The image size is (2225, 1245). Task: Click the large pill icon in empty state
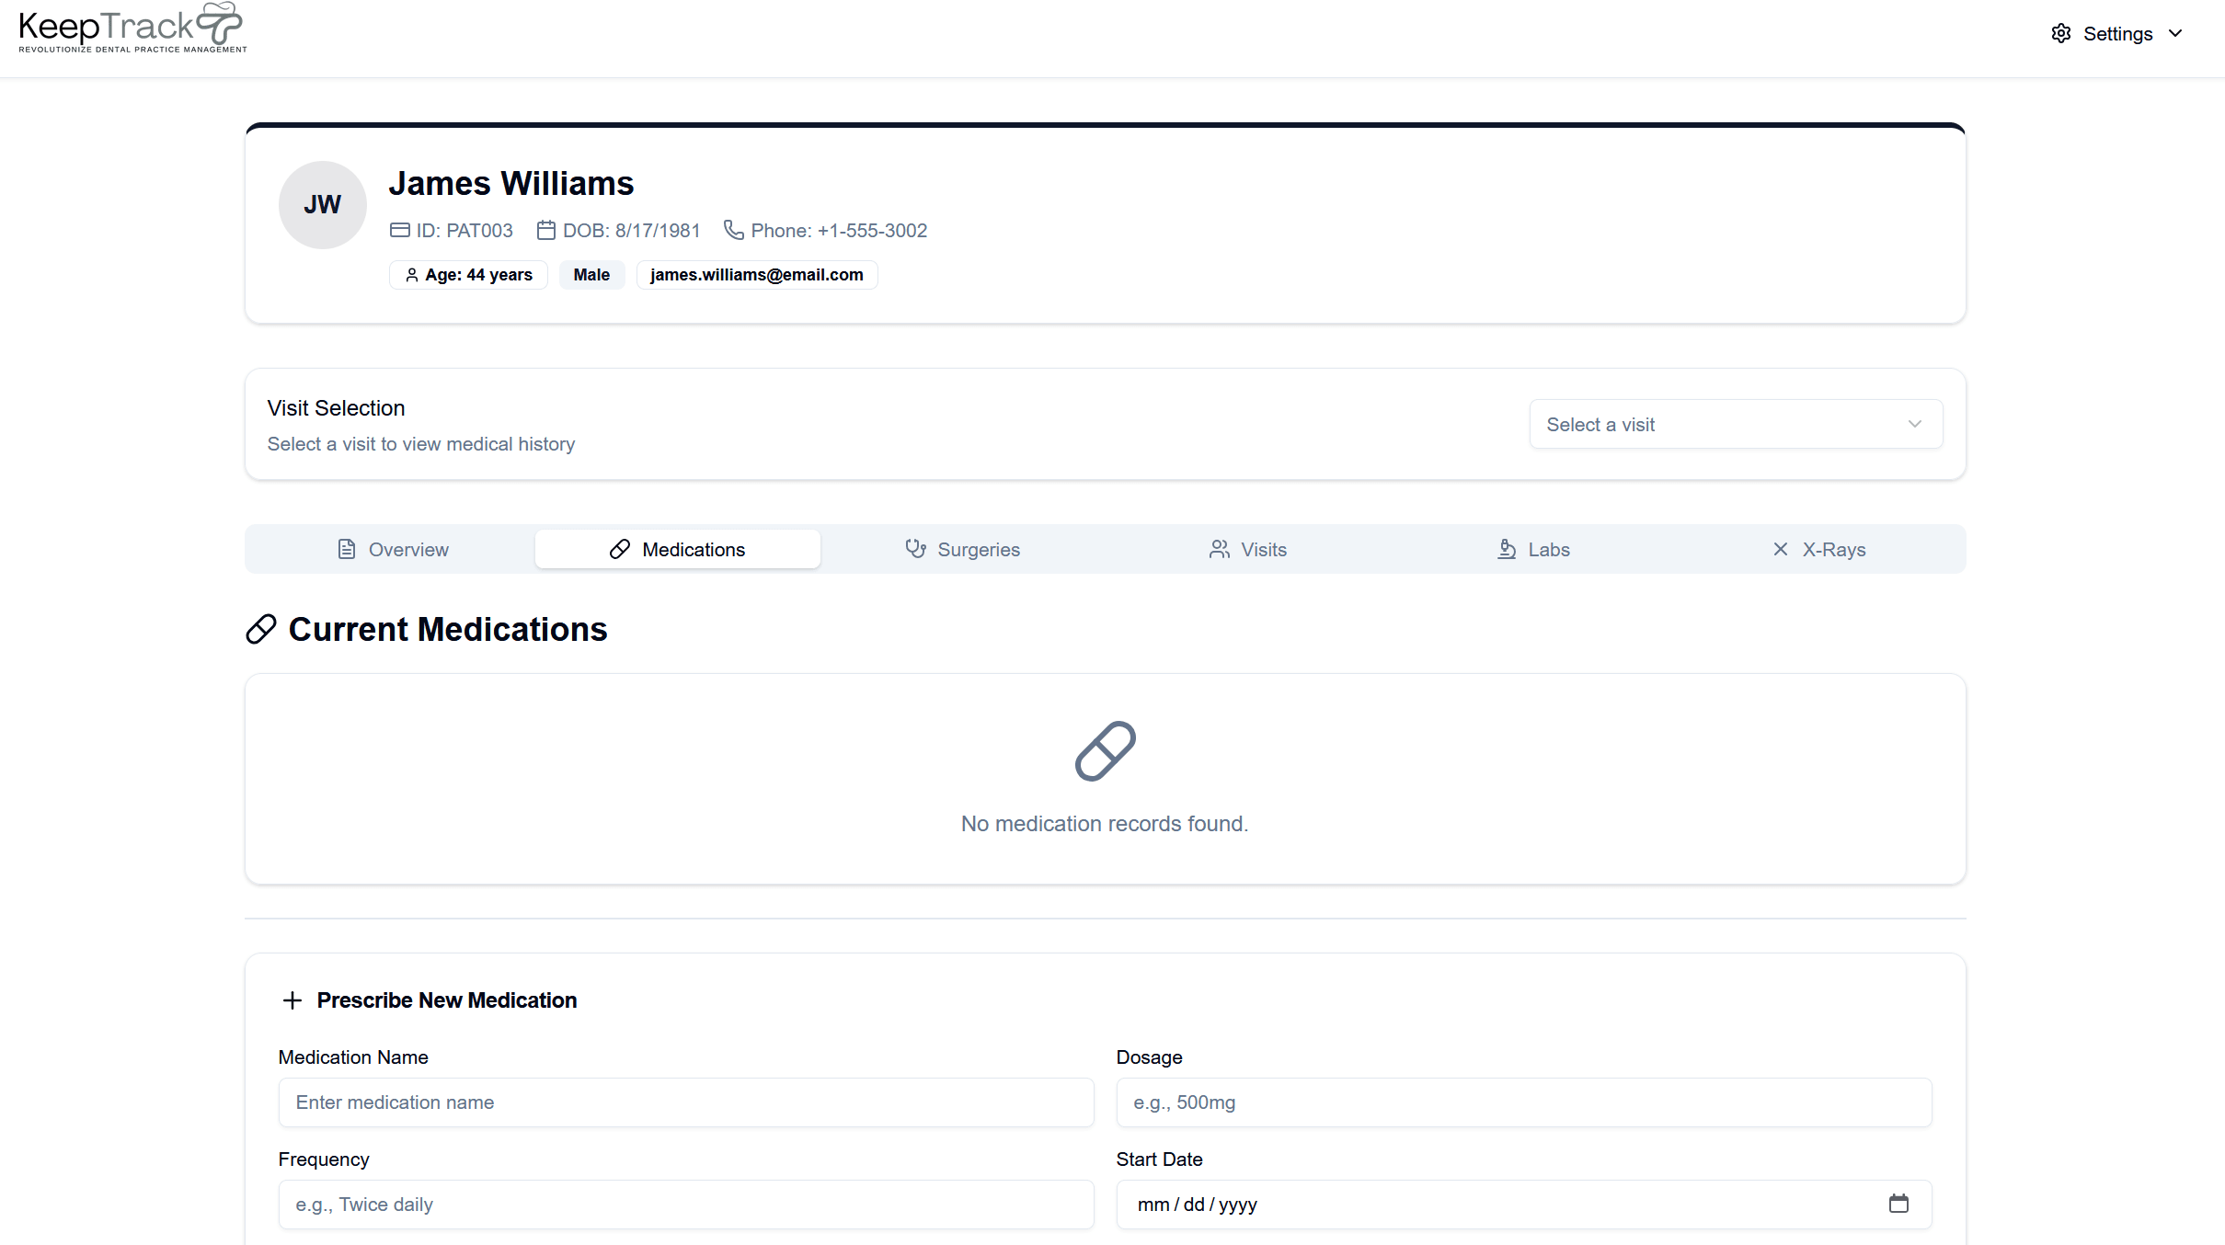[x=1105, y=751]
